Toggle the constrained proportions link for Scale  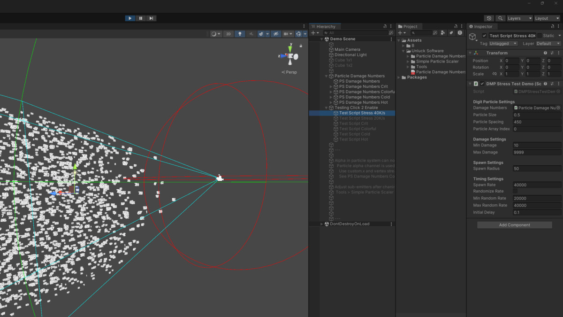tap(494, 74)
